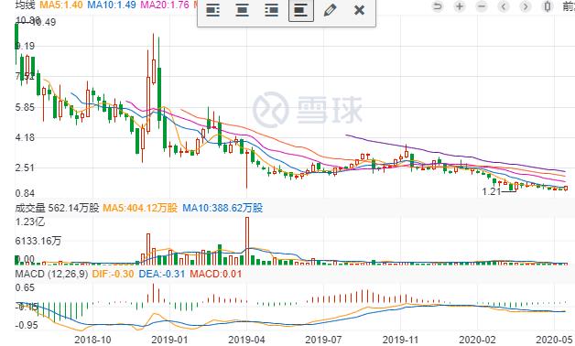Shift chart earlier with left chevron
Image resolution: width=575 pixels, height=346 pixels.
[504, 6]
